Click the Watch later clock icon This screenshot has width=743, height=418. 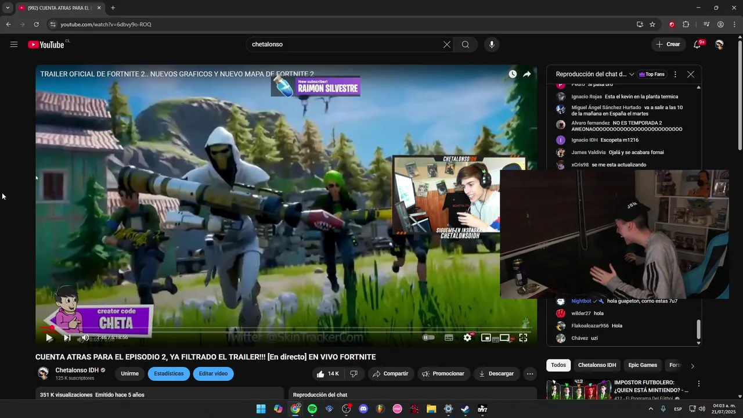click(513, 74)
